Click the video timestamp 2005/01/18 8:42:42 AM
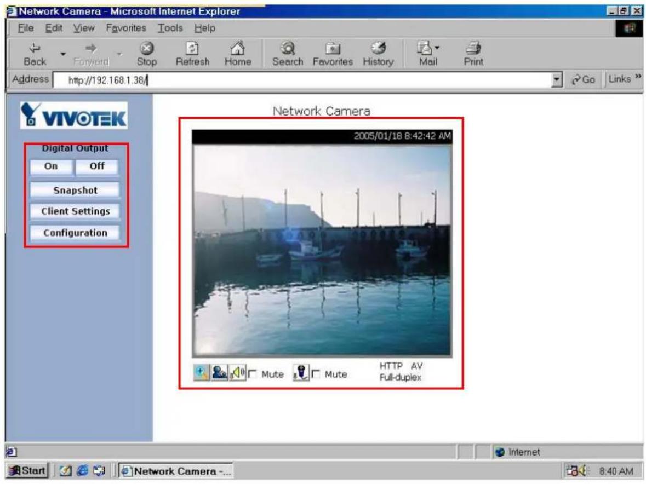The image size is (646, 484). pos(402,136)
